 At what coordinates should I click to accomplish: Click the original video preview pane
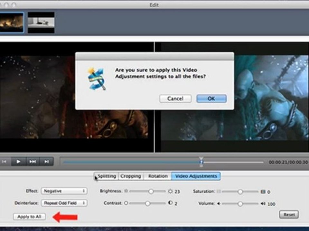pyautogui.click(x=77, y=97)
